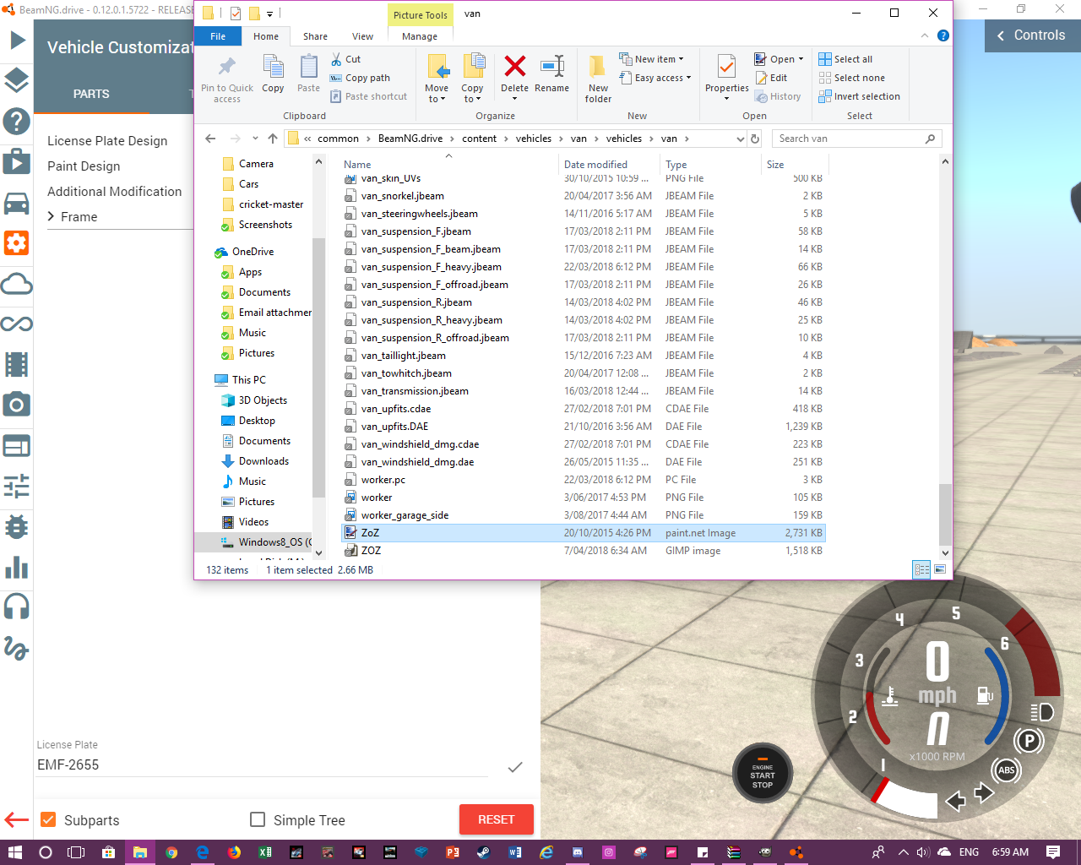Open Steam from the taskbar
The image size is (1081, 865).
[x=483, y=852]
